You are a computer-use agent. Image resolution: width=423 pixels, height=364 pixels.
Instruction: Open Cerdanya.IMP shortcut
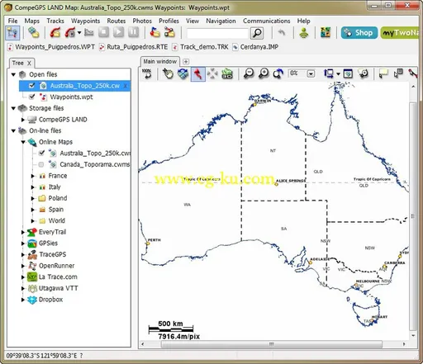[x=255, y=47]
